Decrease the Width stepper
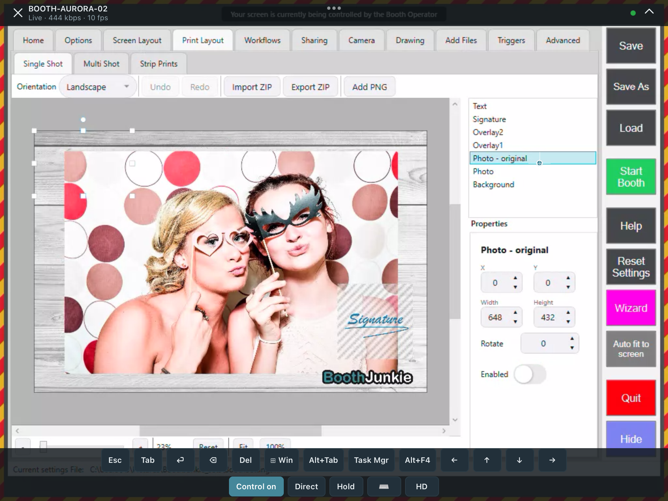The width and height of the screenshot is (668, 501). [x=515, y=322]
